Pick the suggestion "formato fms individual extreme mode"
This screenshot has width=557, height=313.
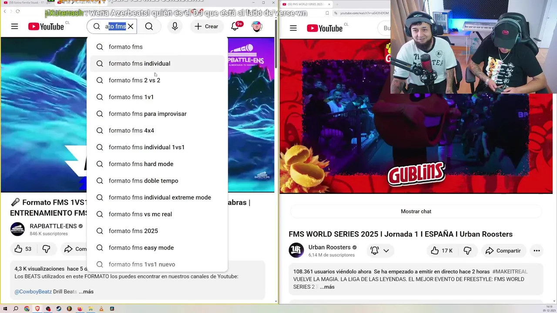(x=158, y=197)
